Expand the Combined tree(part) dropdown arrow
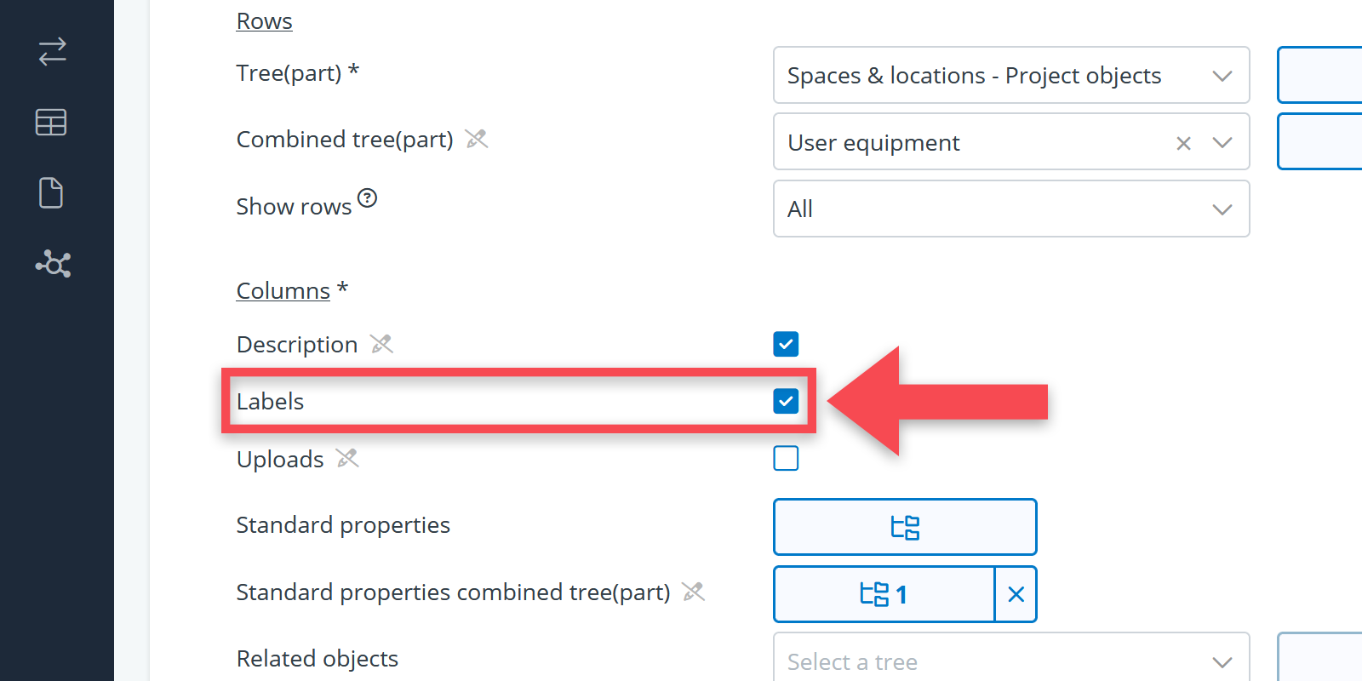The width and height of the screenshot is (1362, 681). tap(1222, 143)
